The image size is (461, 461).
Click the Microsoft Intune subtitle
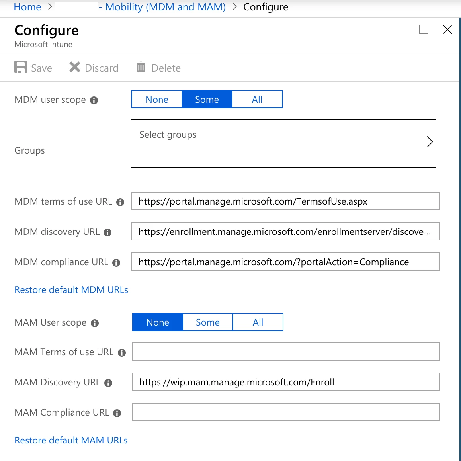click(x=43, y=45)
